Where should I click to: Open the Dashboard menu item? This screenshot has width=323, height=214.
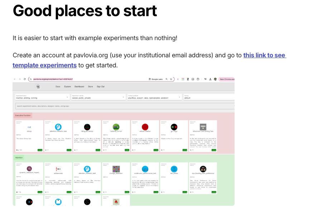click(79, 87)
